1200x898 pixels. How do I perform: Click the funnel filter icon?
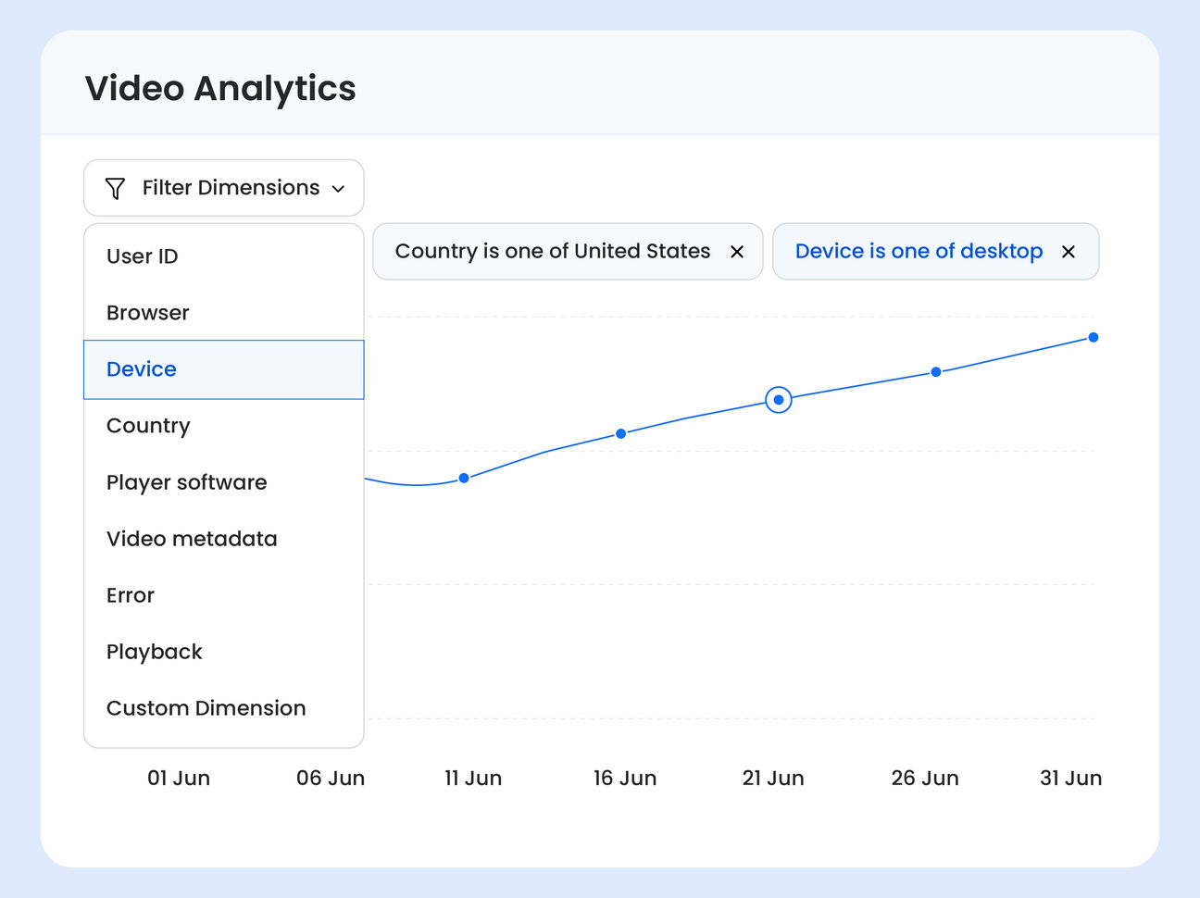[115, 189]
